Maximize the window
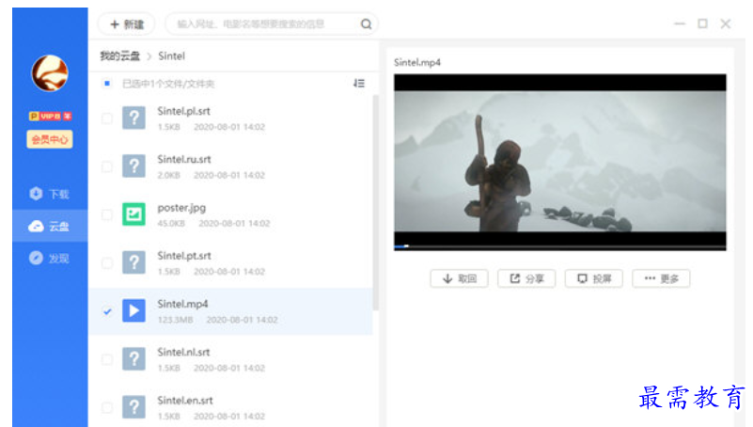The height and width of the screenshot is (427, 753). pyautogui.click(x=702, y=24)
